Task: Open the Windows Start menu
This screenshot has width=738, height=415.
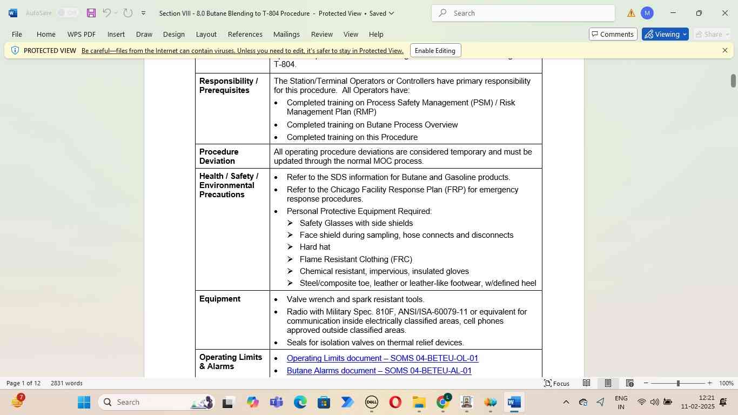Action: (x=84, y=402)
